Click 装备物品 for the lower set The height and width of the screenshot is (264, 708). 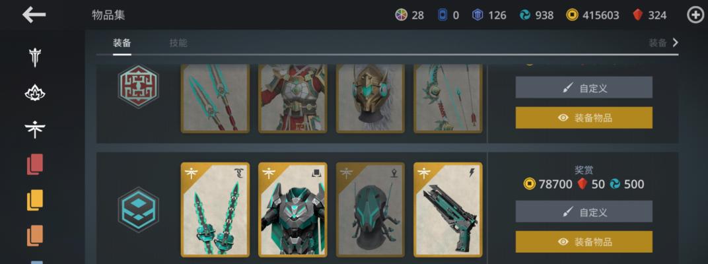coord(584,242)
